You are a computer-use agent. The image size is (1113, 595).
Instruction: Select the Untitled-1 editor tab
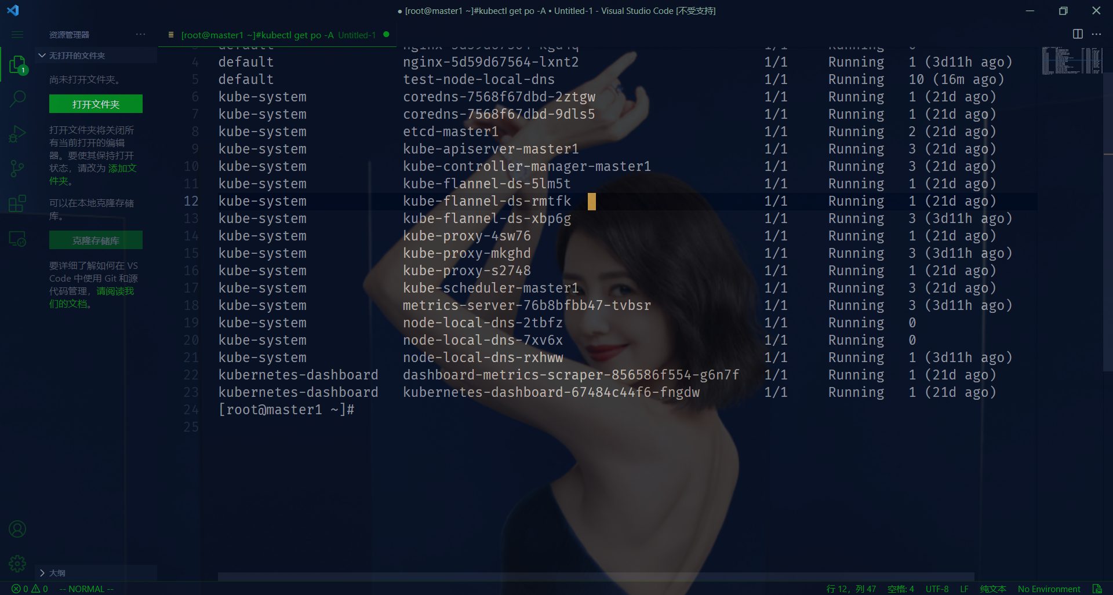(x=277, y=35)
